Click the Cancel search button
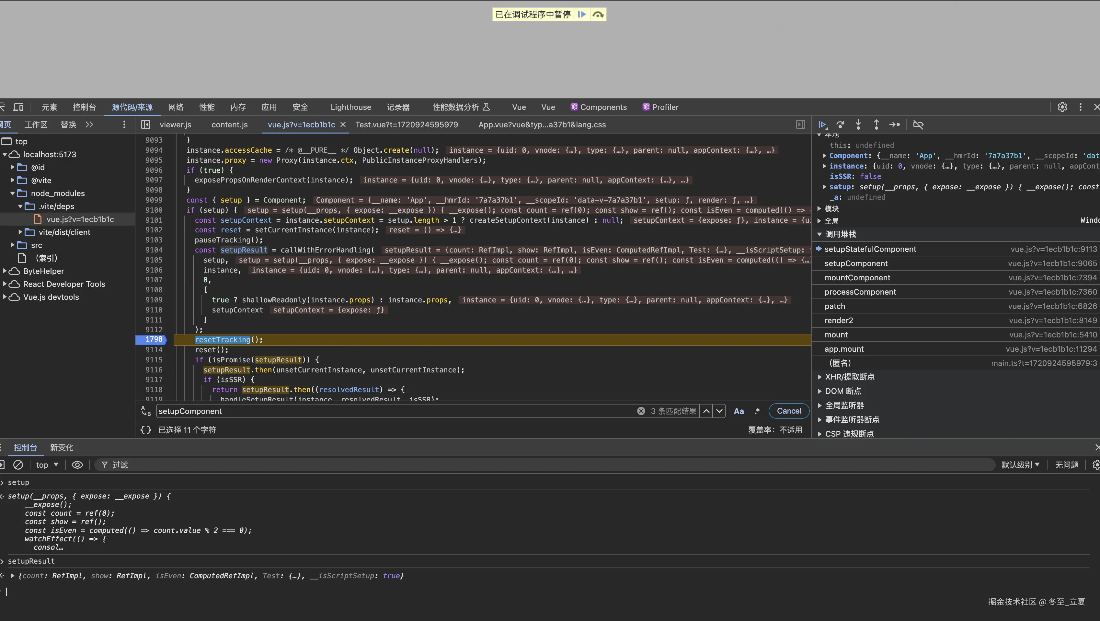The height and width of the screenshot is (621, 1100). 789,411
